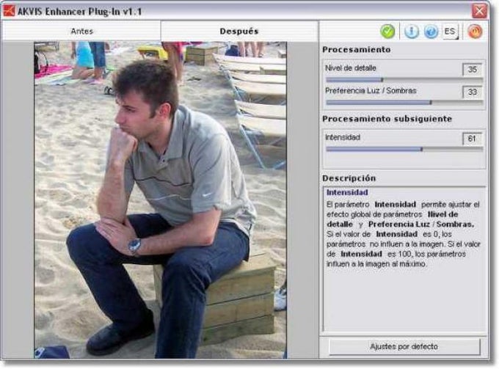
Task: Adjust the Nivel de detalle slider
Action: (404, 79)
